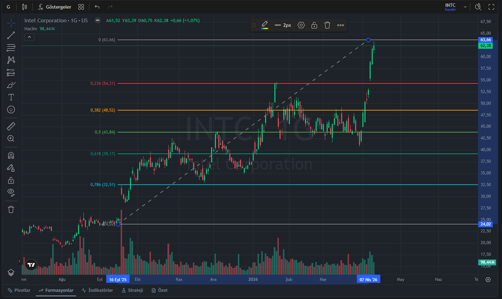This screenshot has width=502, height=299.
Task: Switch to the Pivotlar tab
Action: [19, 290]
